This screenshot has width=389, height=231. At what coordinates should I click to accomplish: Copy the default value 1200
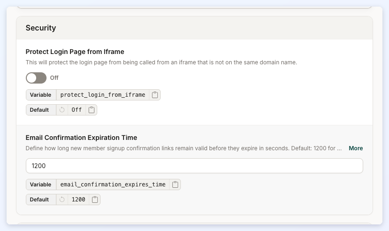(x=95, y=200)
